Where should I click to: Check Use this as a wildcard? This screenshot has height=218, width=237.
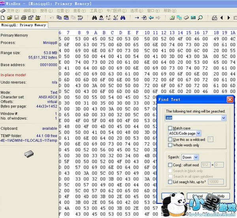[x=170, y=139]
